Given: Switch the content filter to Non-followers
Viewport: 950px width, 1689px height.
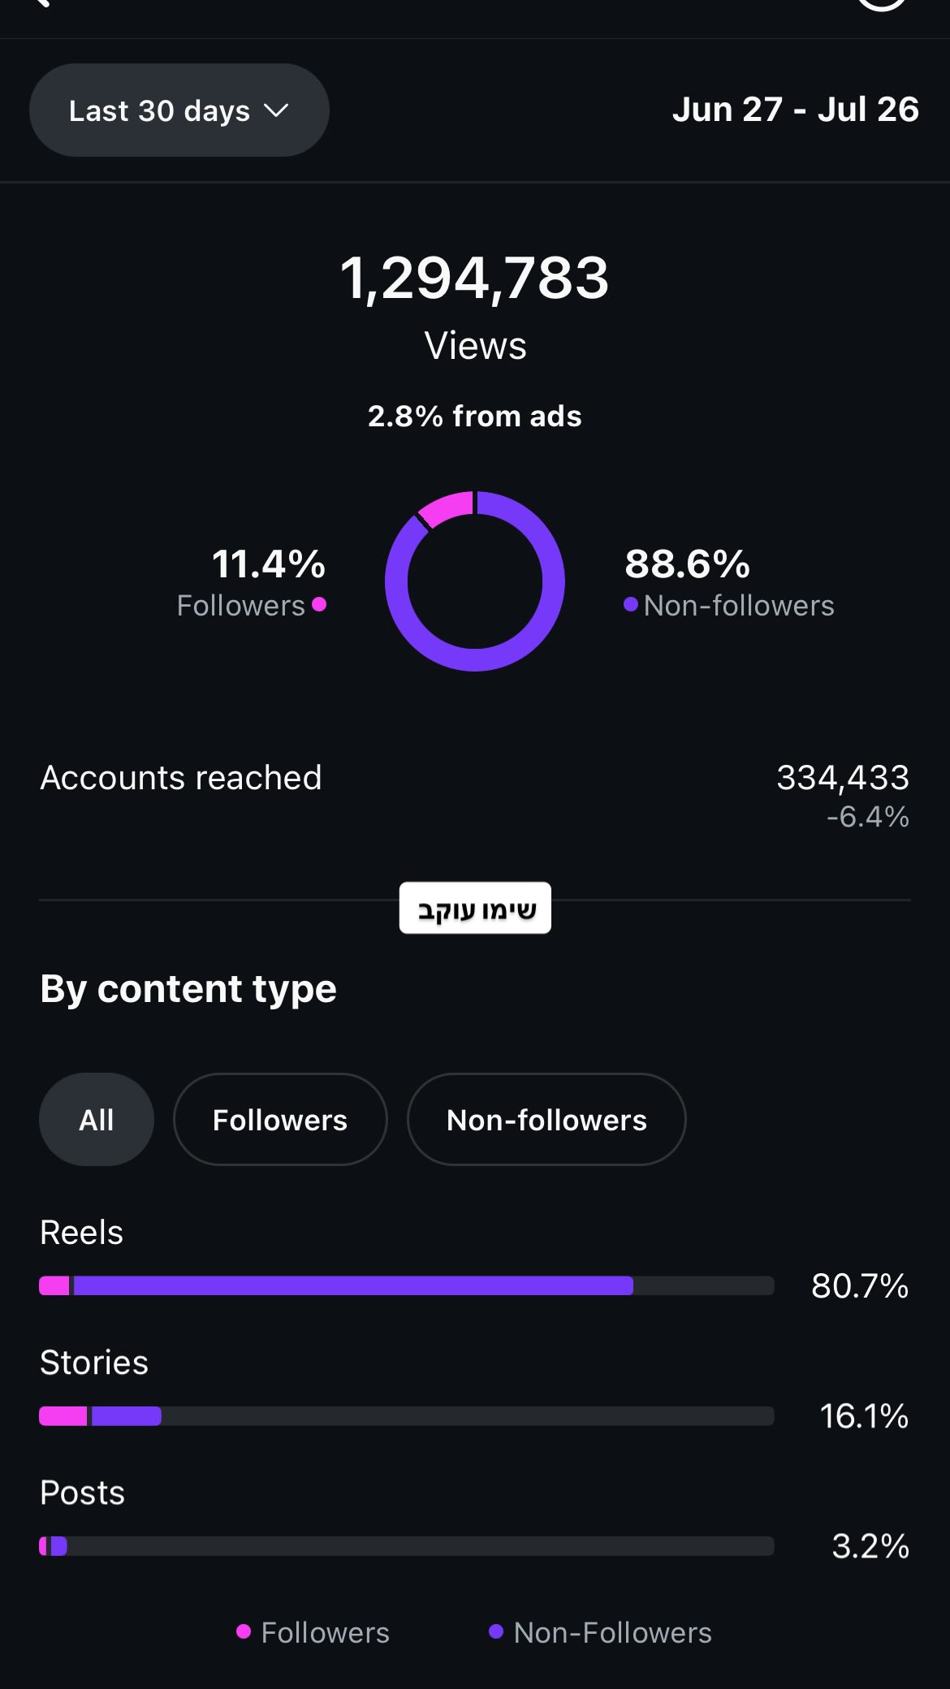Looking at the screenshot, I should (546, 1120).
